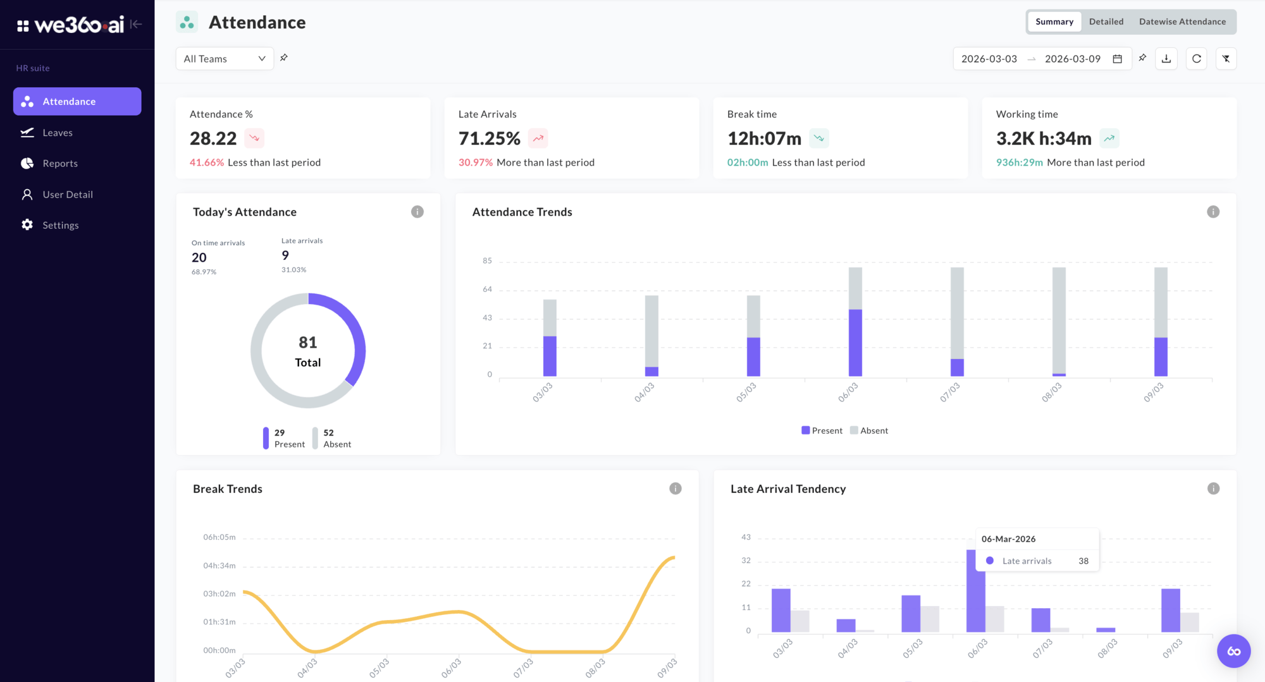Click the "28.22" attendance percentage value
The width and height of the screenshot is (1265, 682).
(213, 138)
